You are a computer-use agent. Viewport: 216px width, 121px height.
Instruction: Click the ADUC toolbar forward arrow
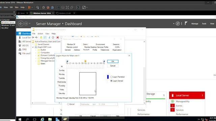pyautogui.click(x=36, y=37)
